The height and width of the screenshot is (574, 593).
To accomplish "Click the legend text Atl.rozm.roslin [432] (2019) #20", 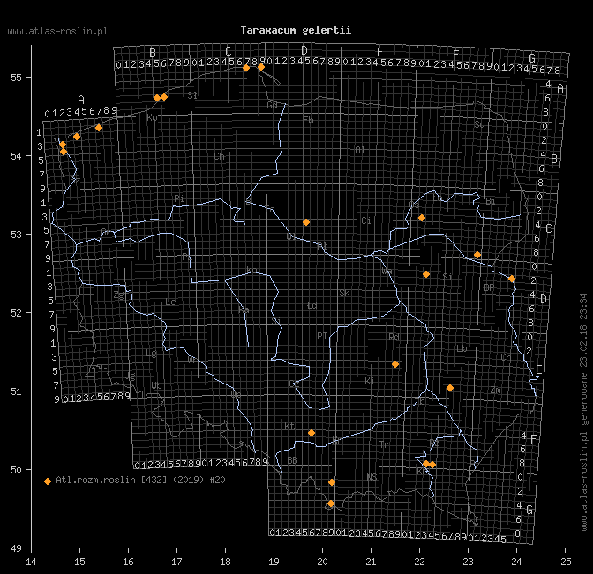I will click(140, 480).
